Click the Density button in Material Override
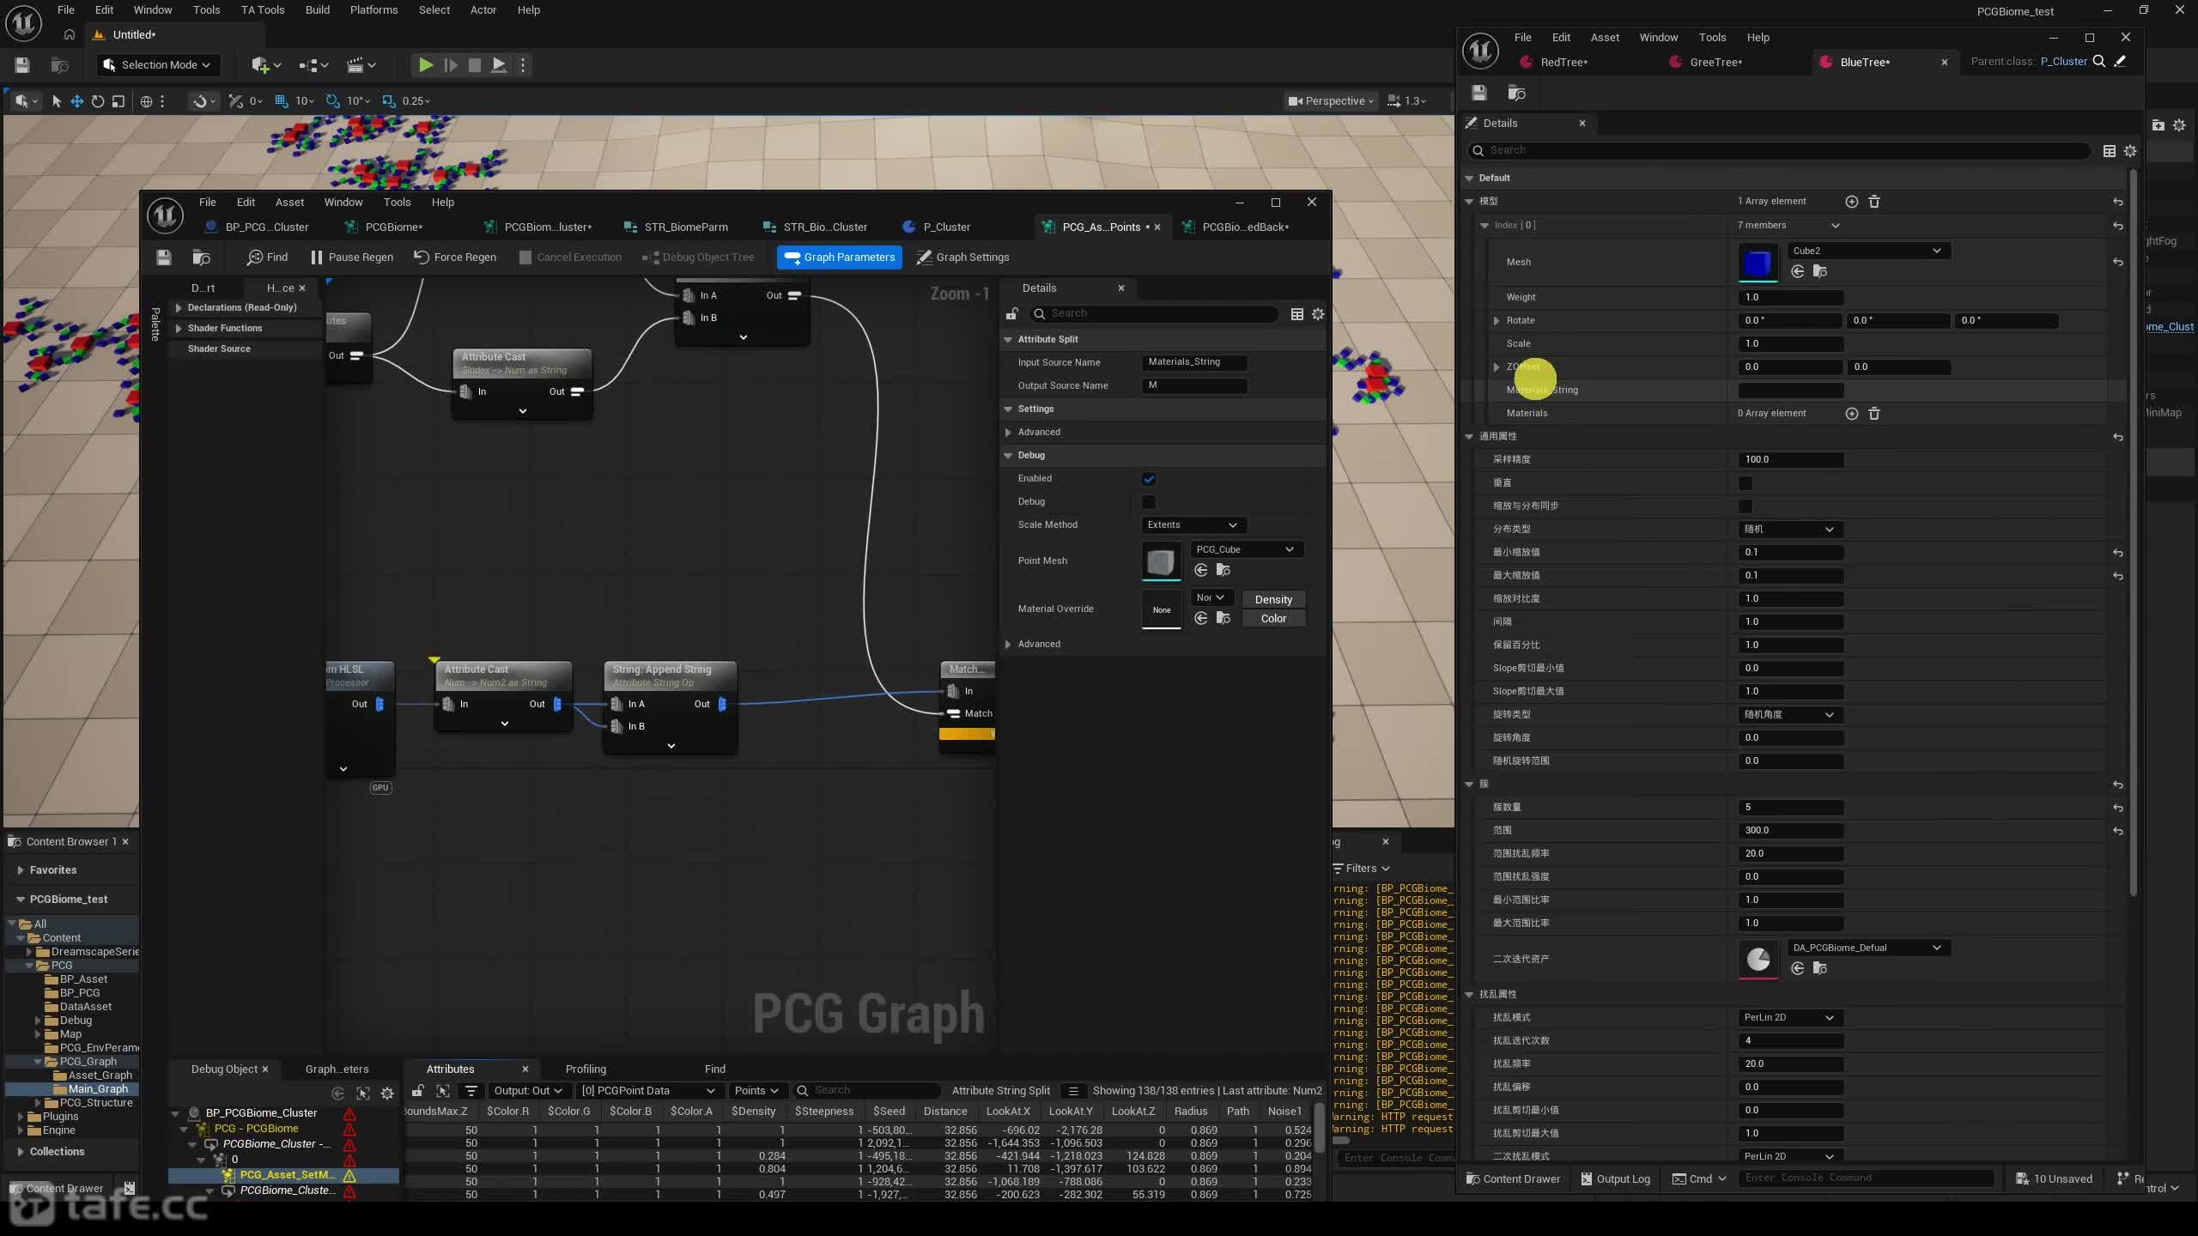Screen dimensions: 2198x1236 1273,600
